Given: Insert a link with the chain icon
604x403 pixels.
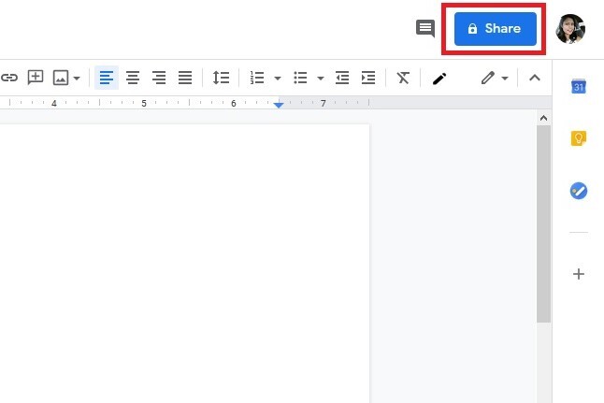Looking at the screenshot, I should pos(9,78).
